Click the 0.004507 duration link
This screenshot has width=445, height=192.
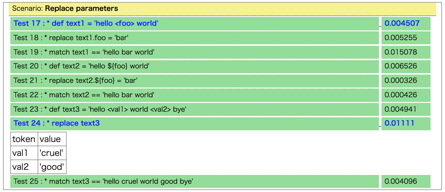[402, 23]
